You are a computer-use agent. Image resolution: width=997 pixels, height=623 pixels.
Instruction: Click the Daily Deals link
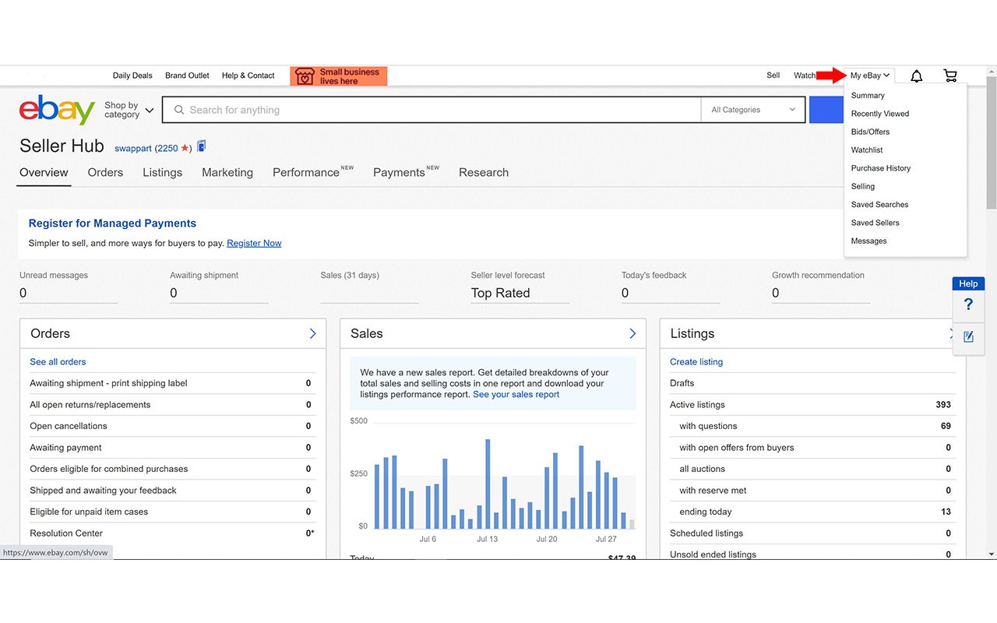pyautogui.click(x=132, y=76)
